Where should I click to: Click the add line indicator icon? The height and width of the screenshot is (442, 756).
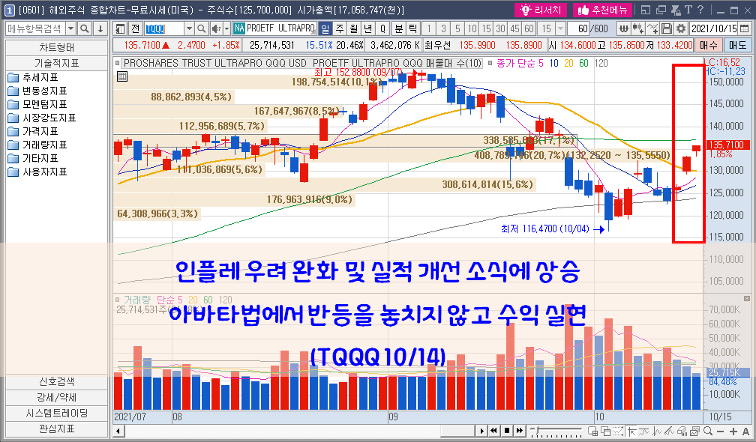click(x=652, y=29)
